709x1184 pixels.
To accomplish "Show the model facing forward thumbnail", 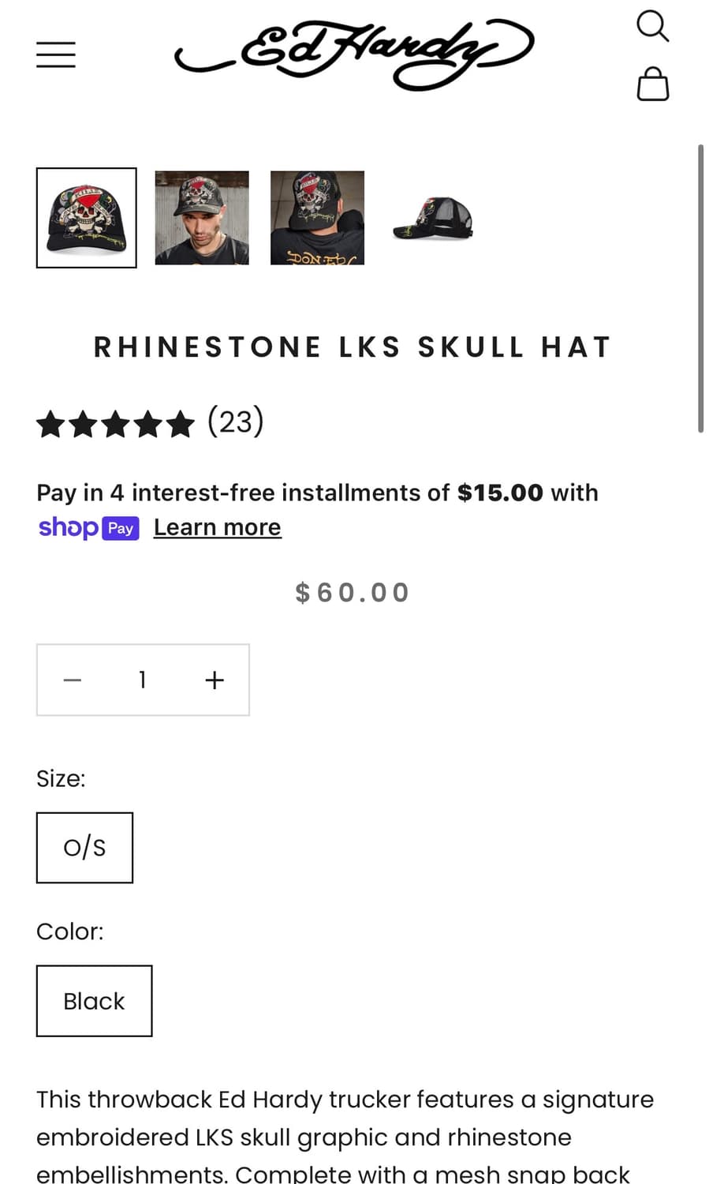I will tap(202, 218).
